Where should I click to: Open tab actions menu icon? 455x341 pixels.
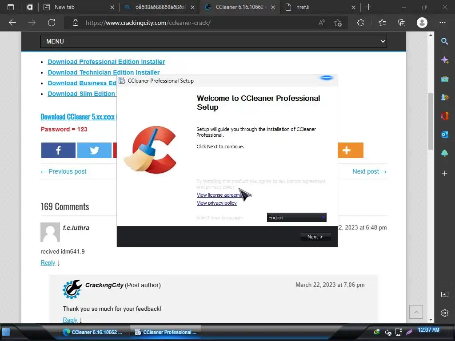11,7
